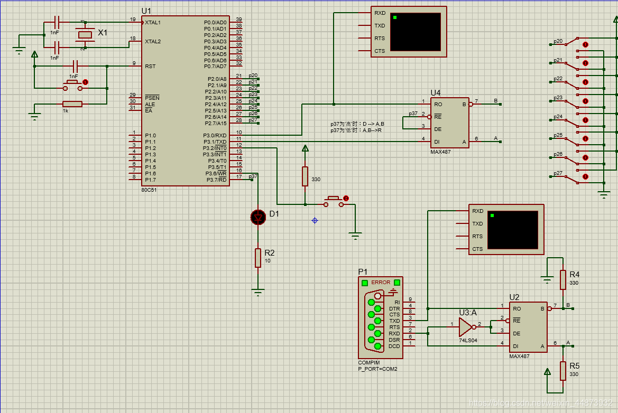Click the p20 net label at P2.0/A8
This screenshot has height=413, width=618.
click(x=253, y=75)
